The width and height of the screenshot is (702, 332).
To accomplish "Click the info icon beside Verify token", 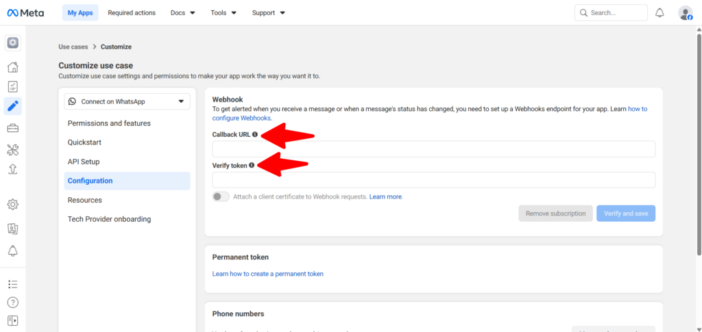I will pyautogui.click(x=252, y=165).
